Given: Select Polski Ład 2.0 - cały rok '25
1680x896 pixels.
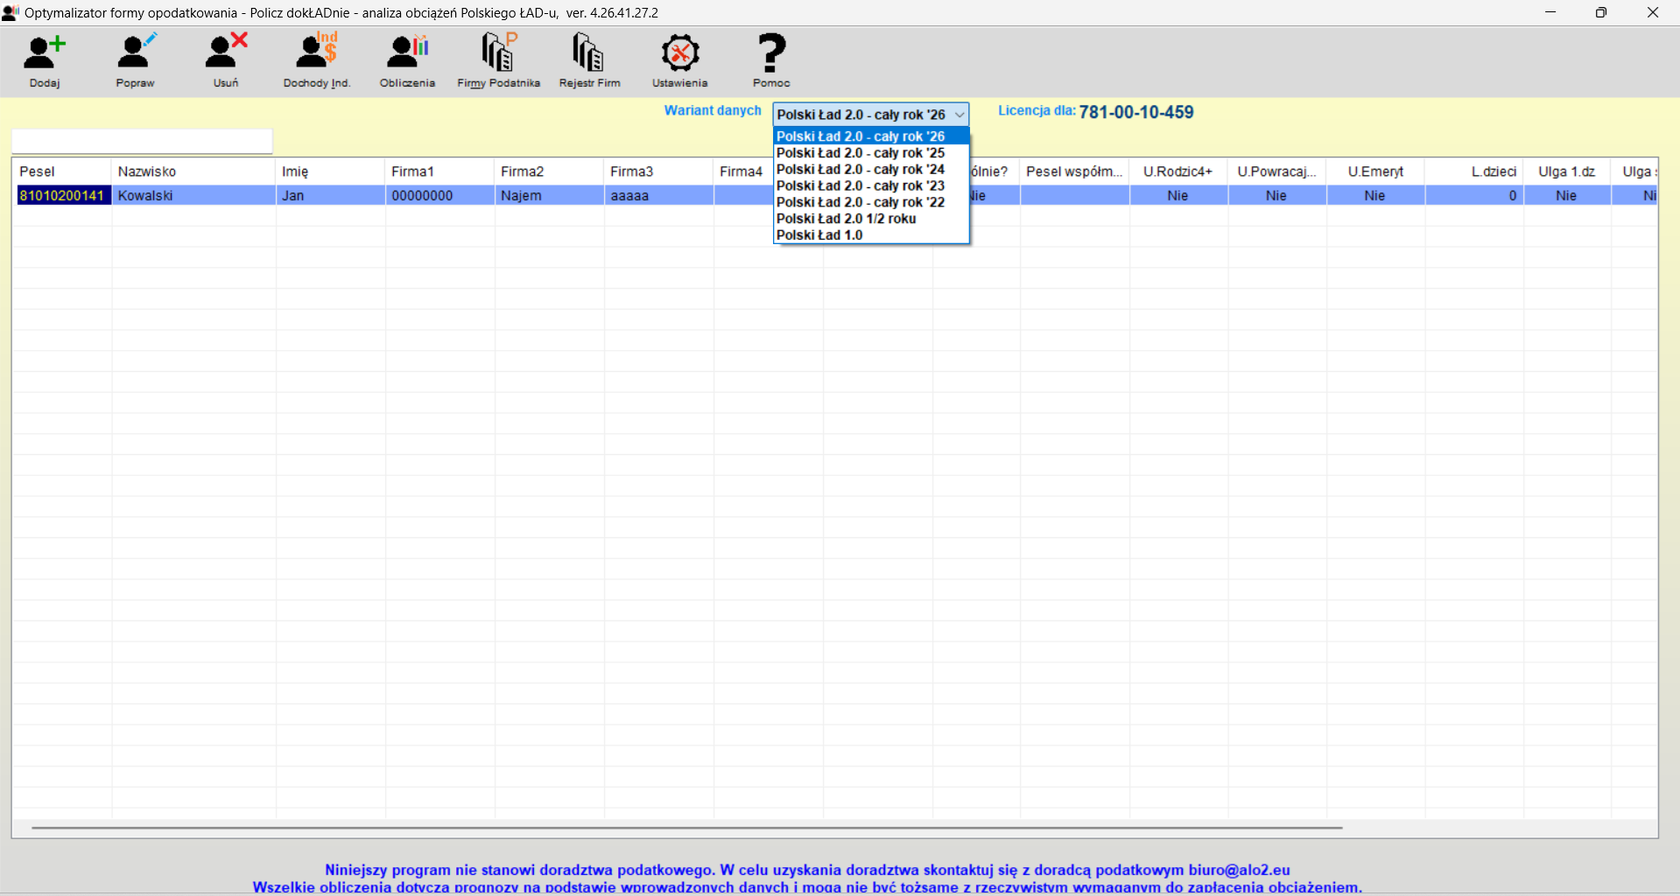Looking at the screenshot, I should point(861,153).
